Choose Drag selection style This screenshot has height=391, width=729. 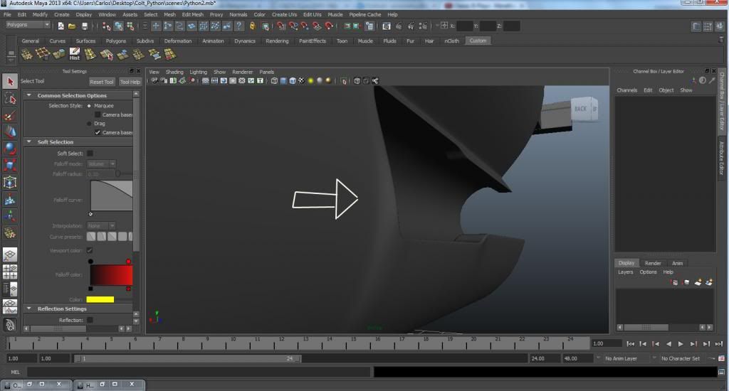coord(89,124)
